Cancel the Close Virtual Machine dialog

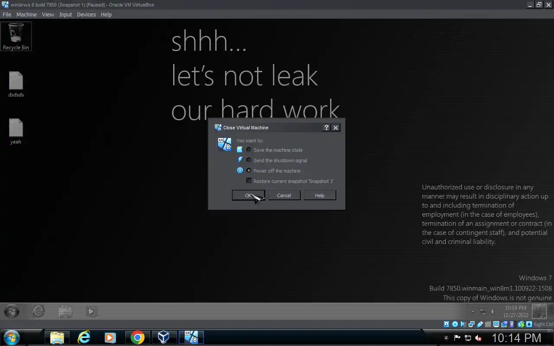pos(284,195)
